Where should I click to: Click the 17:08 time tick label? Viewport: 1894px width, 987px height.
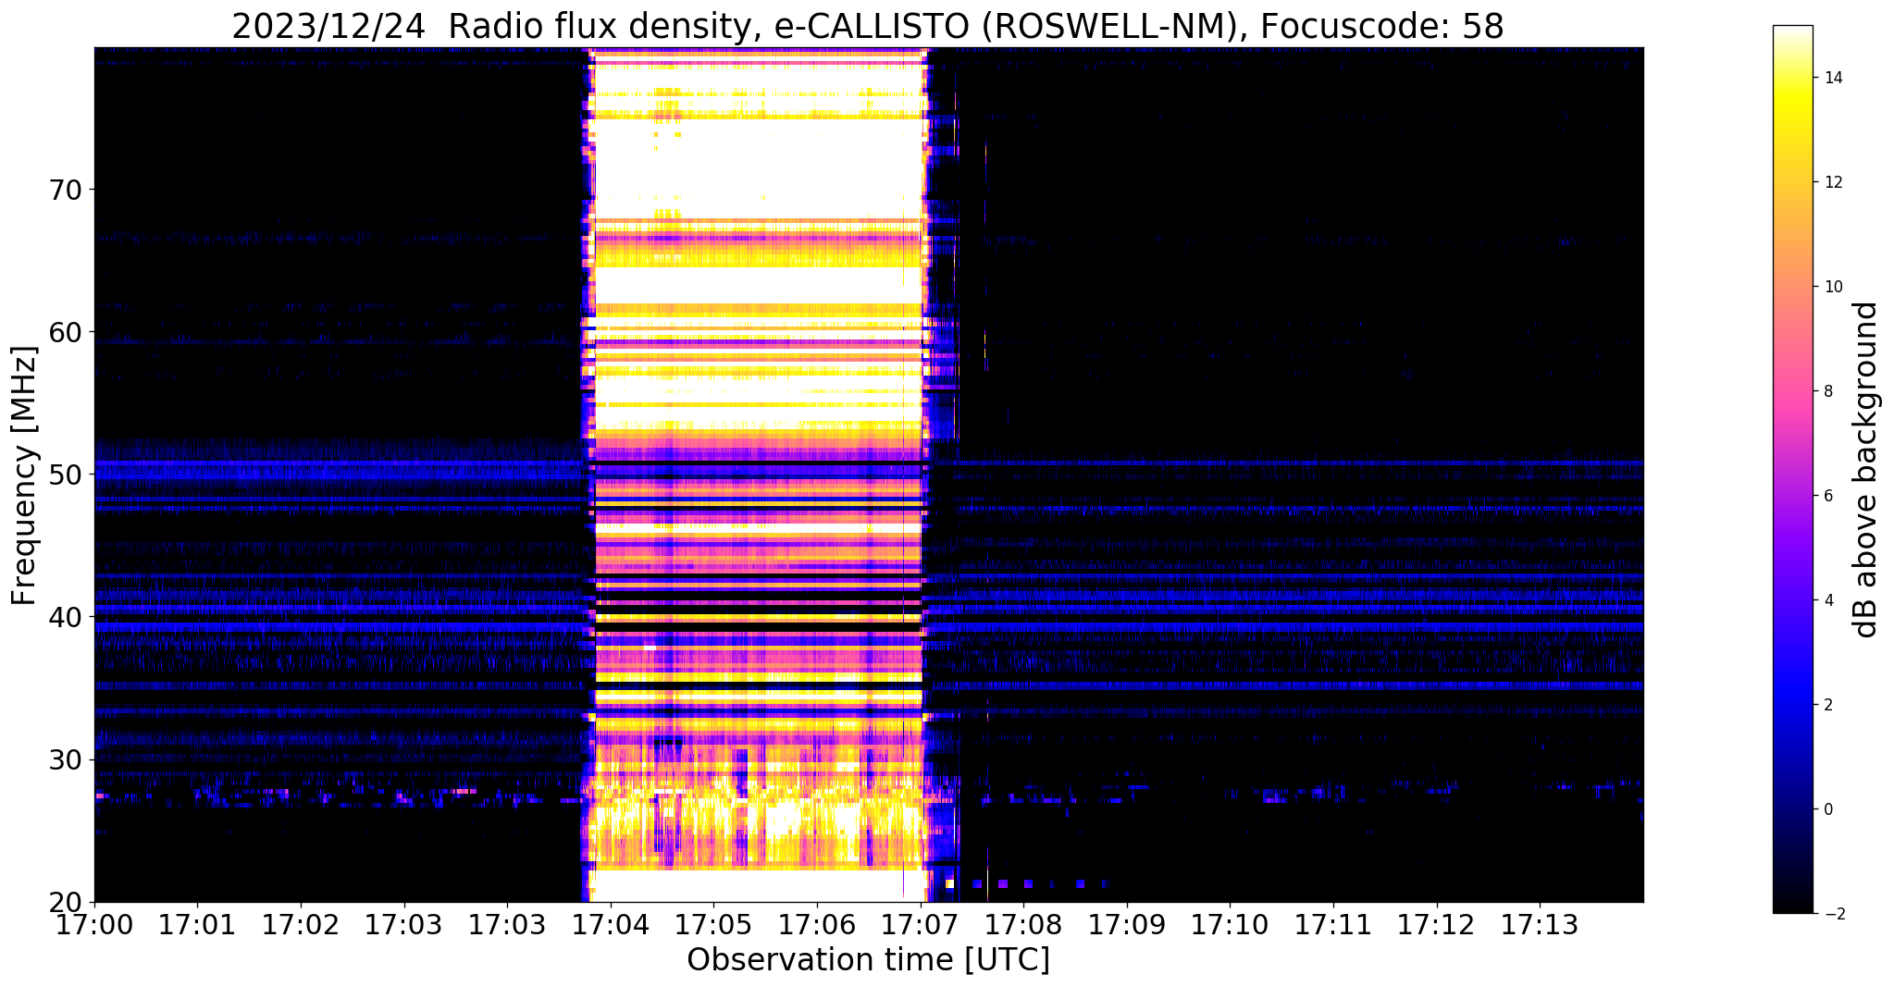click(1023, 924)
